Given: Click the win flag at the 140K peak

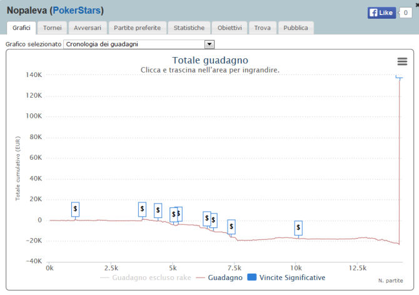Looking at the screenshot, I should coord(399,78).
